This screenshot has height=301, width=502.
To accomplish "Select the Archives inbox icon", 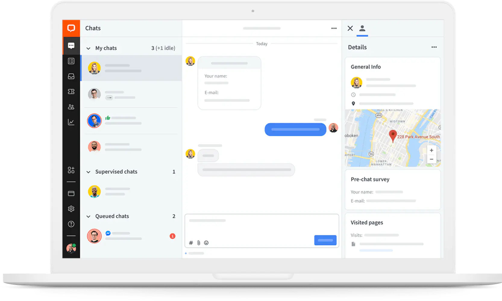I will tap(71, 76).
